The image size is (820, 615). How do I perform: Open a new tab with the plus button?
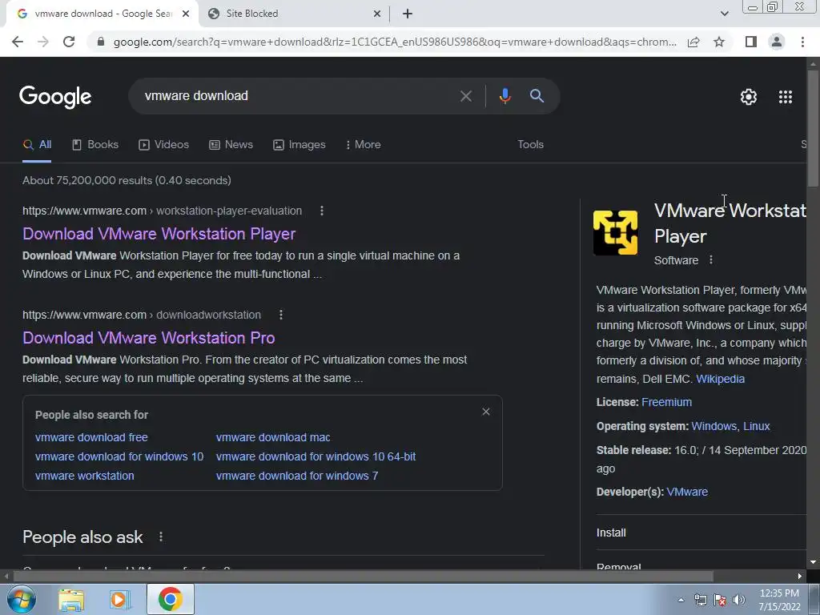[408, 14]
